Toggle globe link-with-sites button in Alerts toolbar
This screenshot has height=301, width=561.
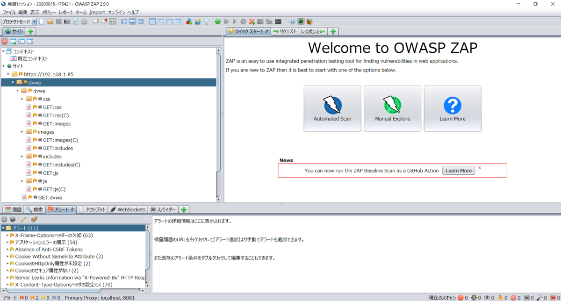(x=13, y=219)
